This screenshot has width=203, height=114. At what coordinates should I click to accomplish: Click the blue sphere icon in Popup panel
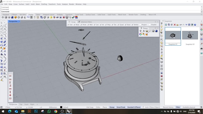156,31
